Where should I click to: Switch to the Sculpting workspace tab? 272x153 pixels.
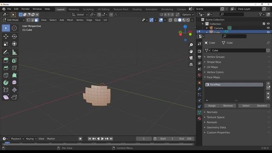pos(88,9)
